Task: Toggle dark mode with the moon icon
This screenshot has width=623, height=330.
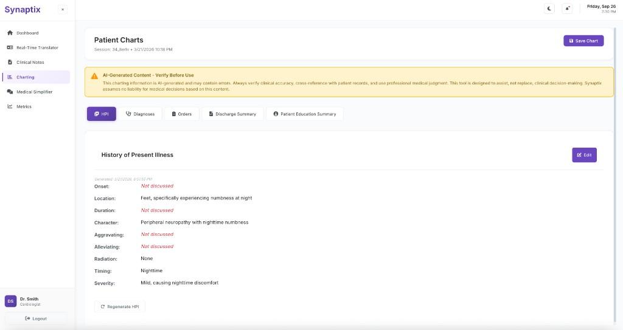Action: click(x=550, y=9)
